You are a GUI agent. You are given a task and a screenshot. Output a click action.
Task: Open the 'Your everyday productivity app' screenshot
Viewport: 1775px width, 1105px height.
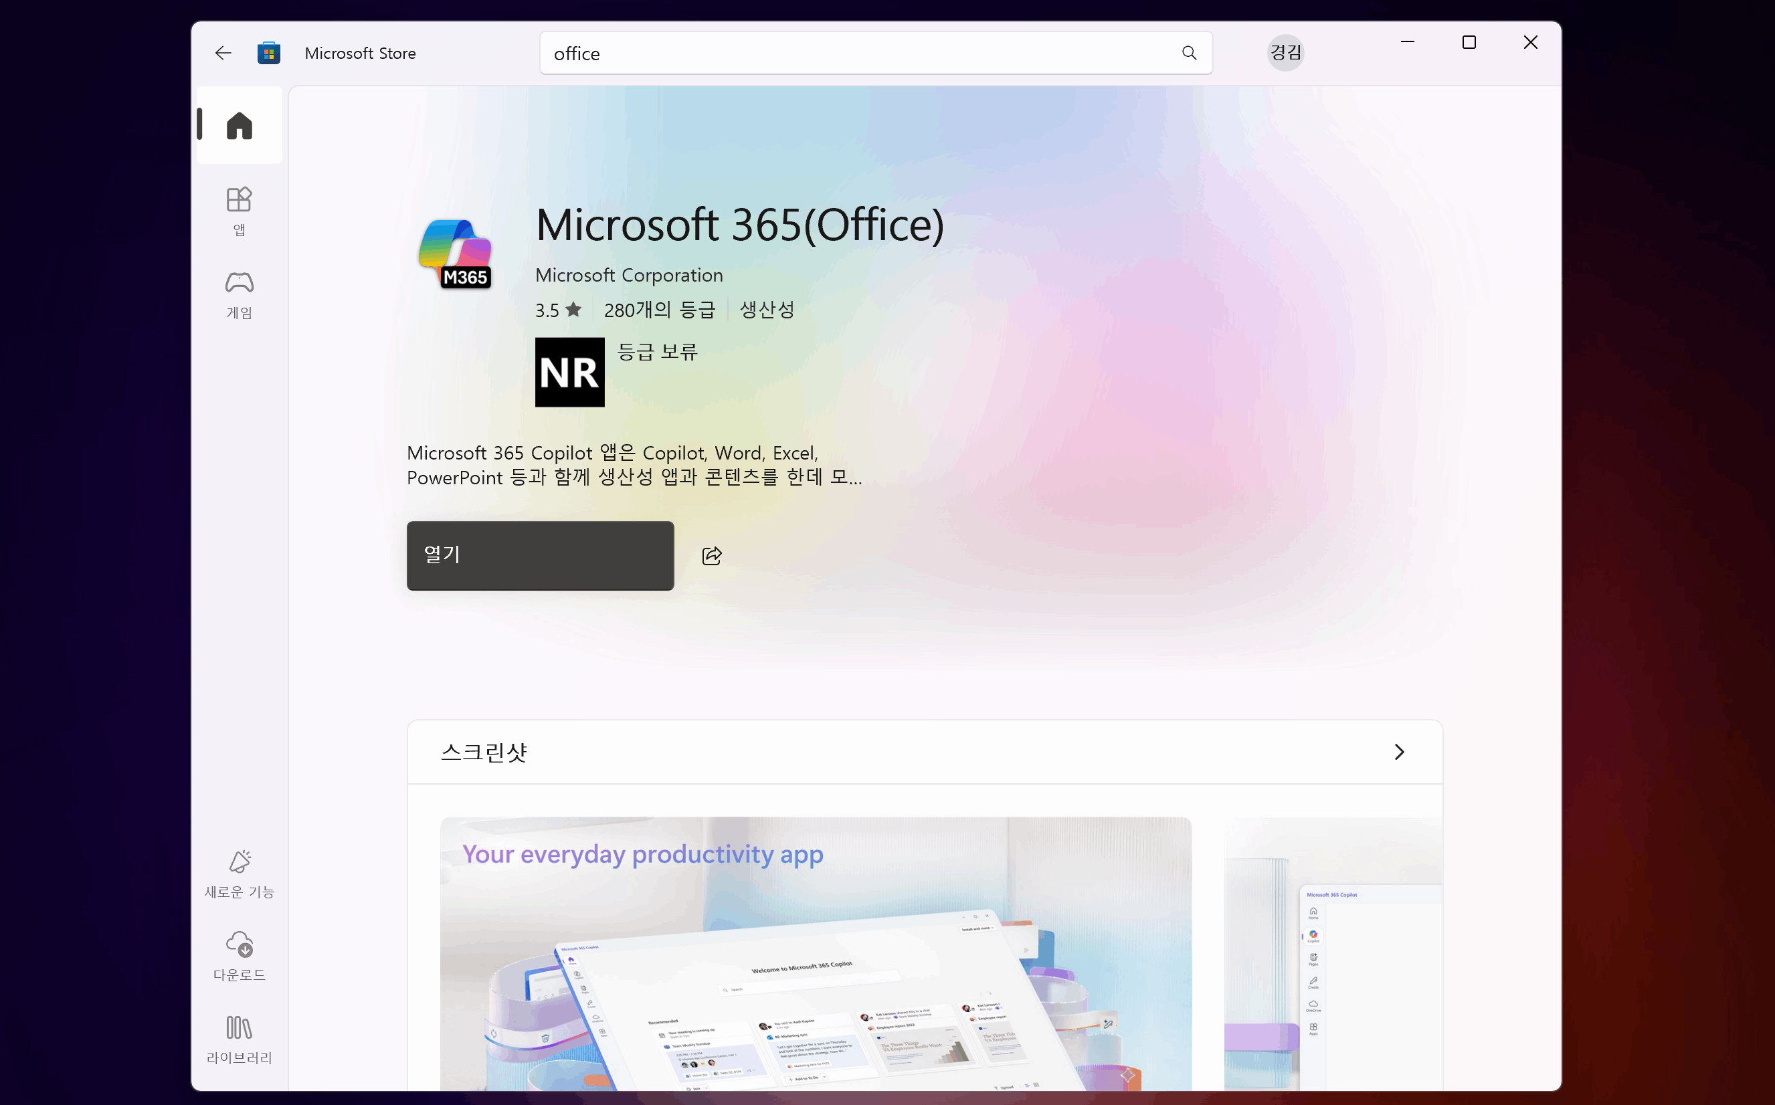tap(816, 954)
